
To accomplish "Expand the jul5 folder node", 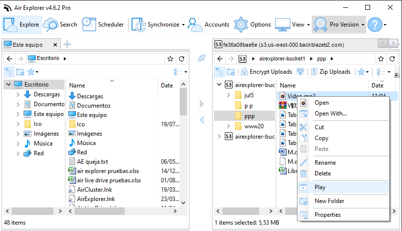I will [x=228, y=95].
